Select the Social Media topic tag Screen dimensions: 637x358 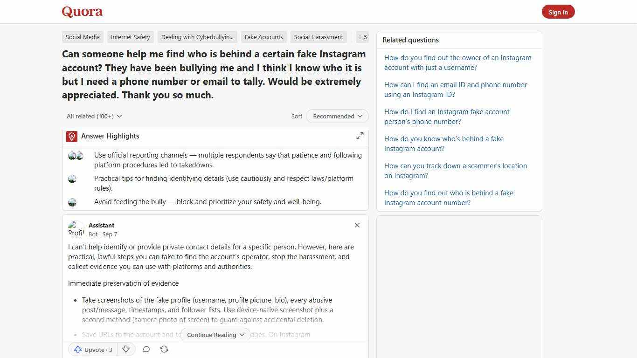pyautogui.click(x=83, y=37)
